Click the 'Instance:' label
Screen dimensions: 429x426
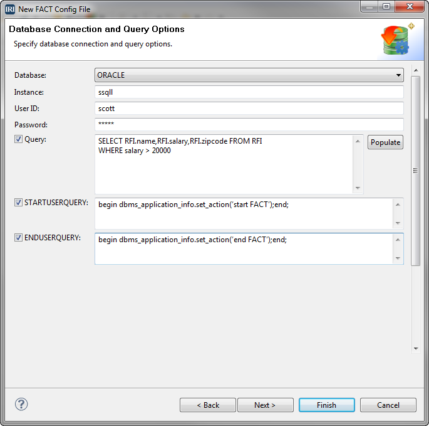[x=29, y=92]
